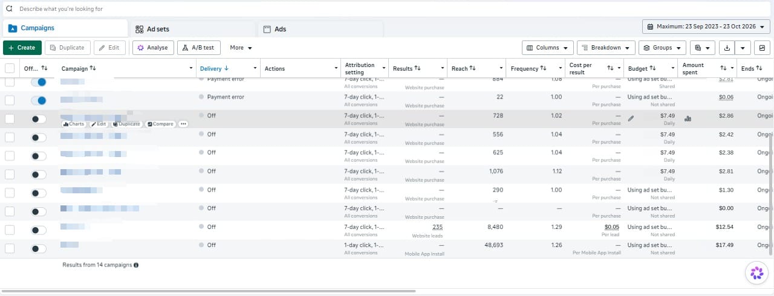This screenshot has height=296, width=774.
Task: Click the reports icon dropdown button
Action: pos(701,48)
